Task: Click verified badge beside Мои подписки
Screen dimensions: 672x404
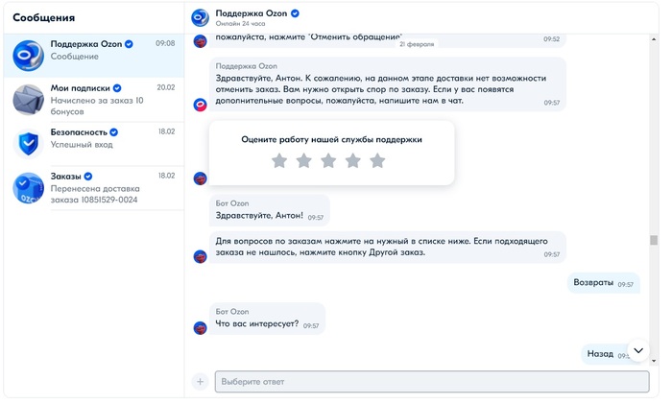Action: tap(117, 88)
